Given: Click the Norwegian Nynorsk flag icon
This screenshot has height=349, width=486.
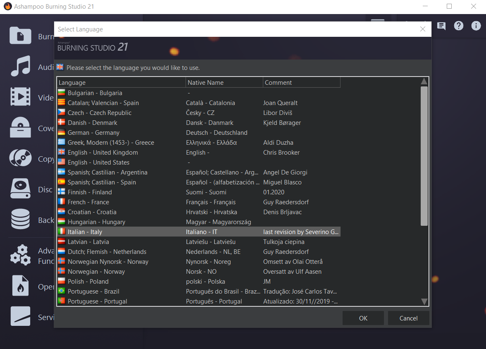Looking at the screenshot, I should pyautogui.click(x=62, y=261).
